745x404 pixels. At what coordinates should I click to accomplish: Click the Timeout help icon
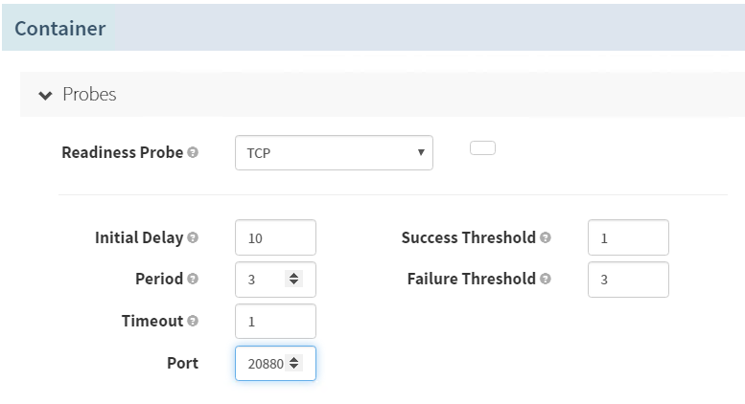coord(194,322)
